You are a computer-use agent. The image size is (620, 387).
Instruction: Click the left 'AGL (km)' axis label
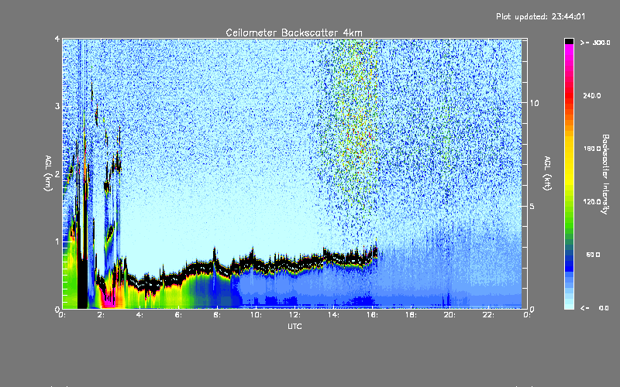(x=48, y=173)
